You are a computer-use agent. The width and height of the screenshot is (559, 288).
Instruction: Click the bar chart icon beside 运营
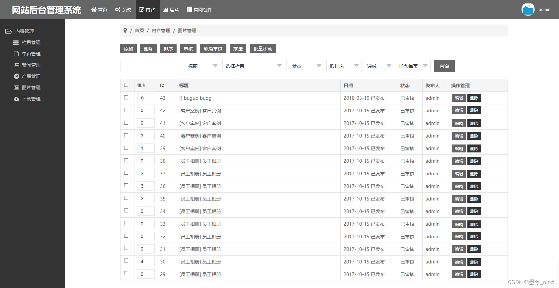[165, 10]
